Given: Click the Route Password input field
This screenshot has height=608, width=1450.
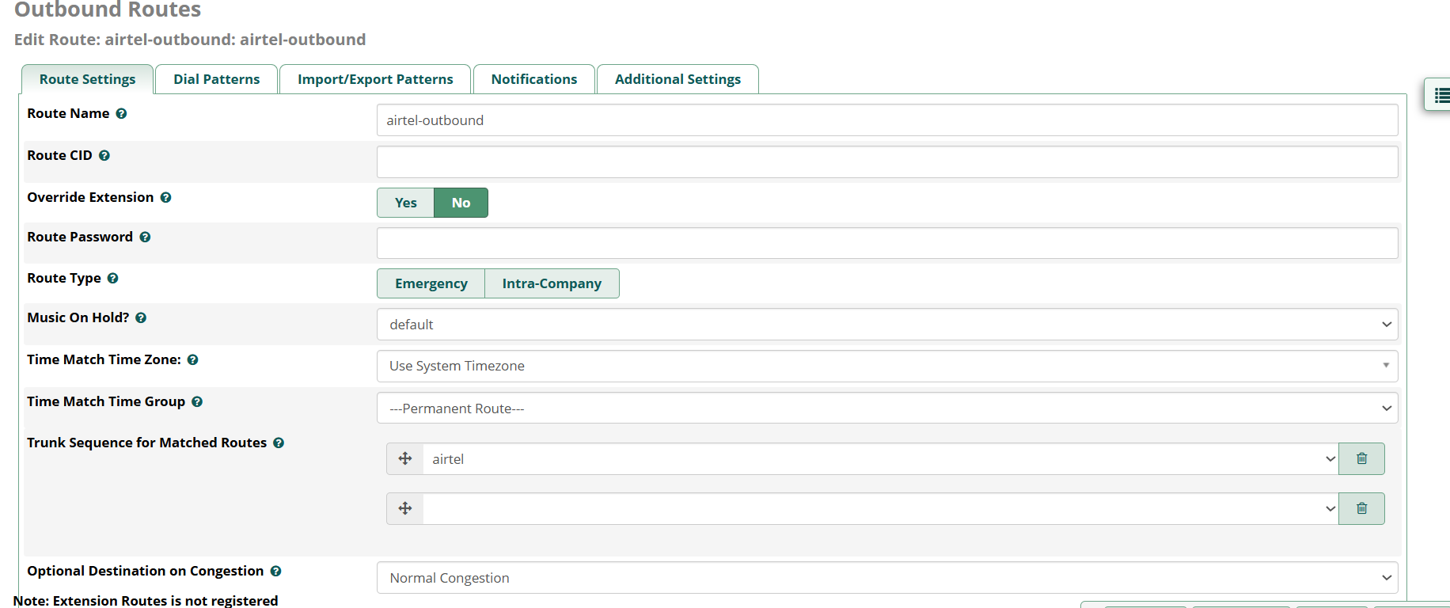Looking at the screenshot, I should 887,243.
